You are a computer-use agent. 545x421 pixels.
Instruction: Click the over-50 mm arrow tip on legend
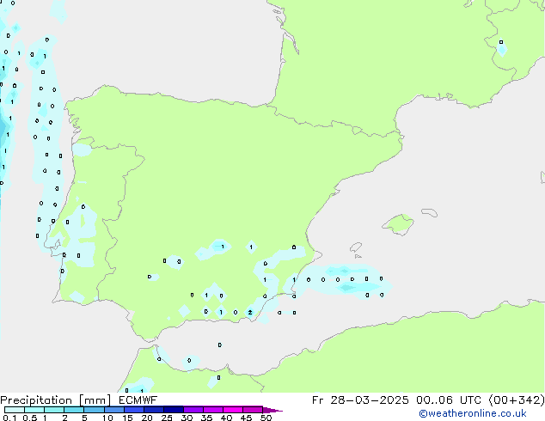(272, 411)
